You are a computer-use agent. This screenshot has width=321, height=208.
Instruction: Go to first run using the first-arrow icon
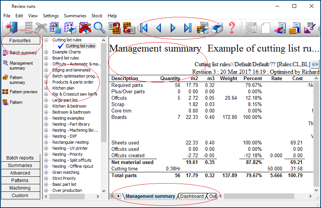(144, 27)
